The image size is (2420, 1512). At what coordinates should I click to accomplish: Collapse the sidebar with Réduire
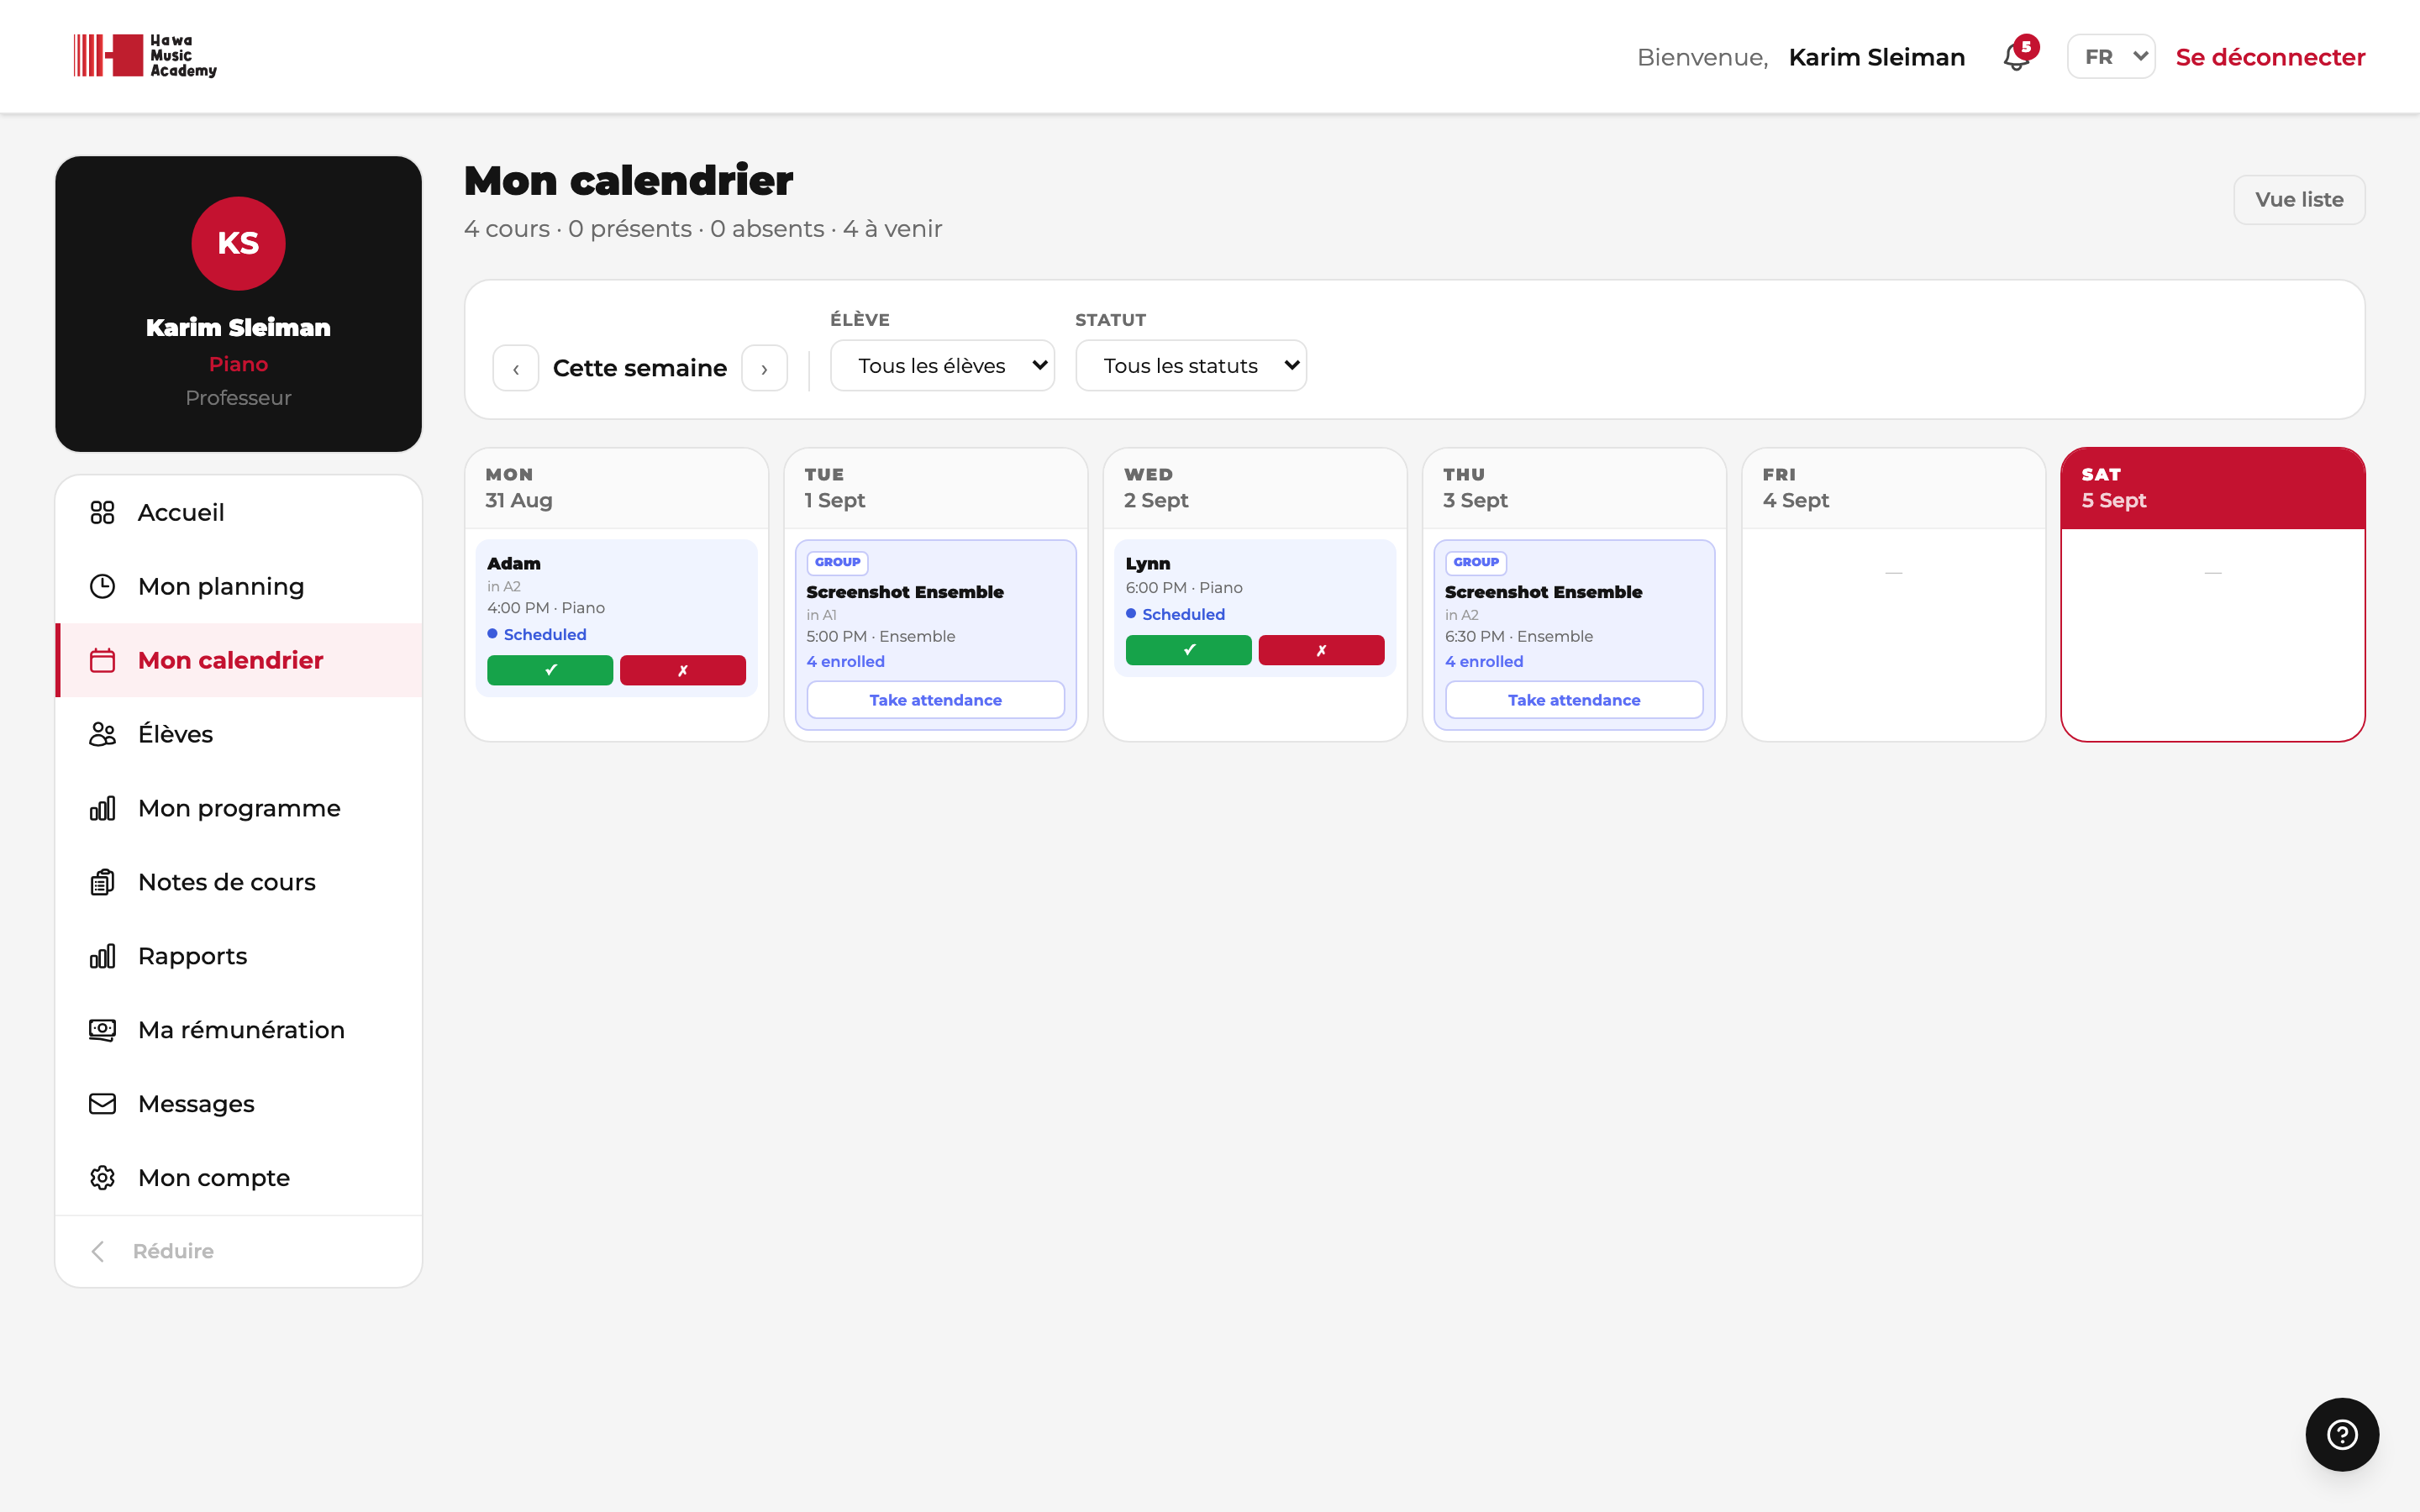pos(239,1251)
